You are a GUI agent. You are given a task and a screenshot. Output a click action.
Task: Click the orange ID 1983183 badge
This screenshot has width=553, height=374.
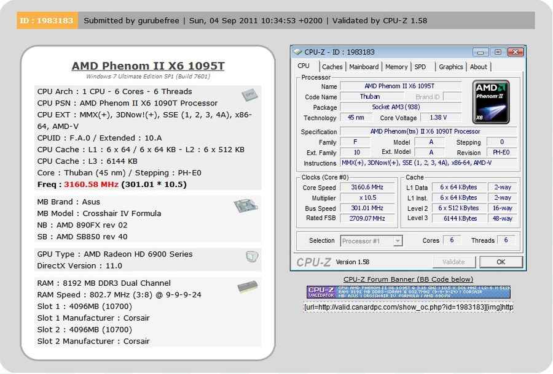pos(47,20)
